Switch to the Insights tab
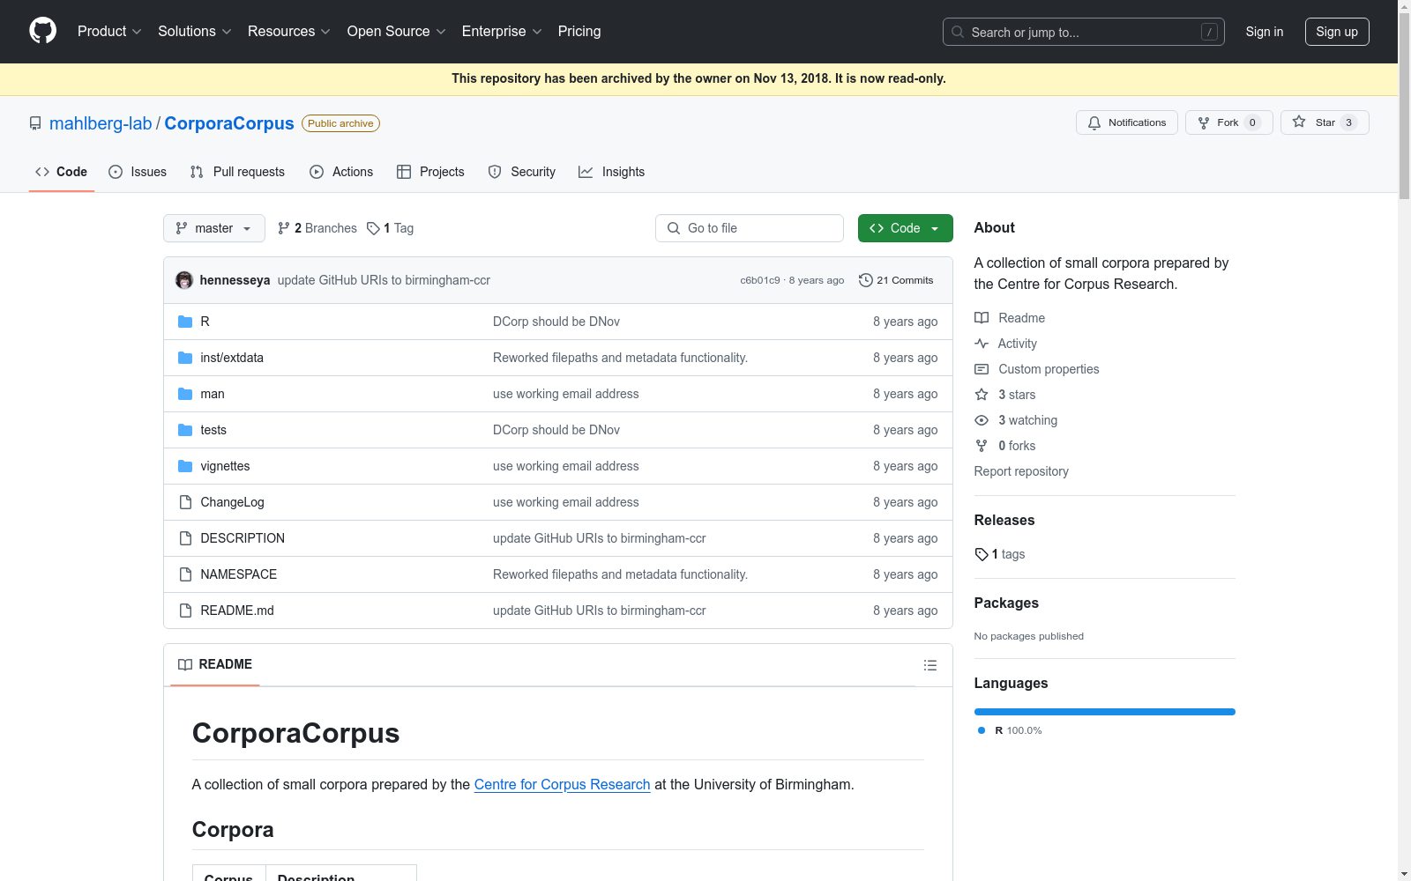Image resolution: width=1411 pixels, height=881 pixels. (x=612, y=172)
